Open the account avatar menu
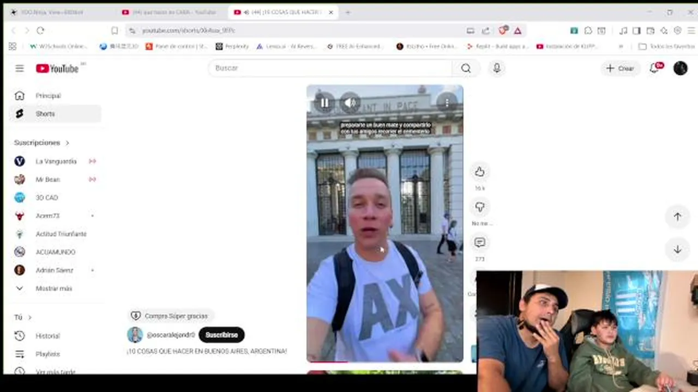The height and width of the screenshot is (392, 698). (x=681, y=68)
